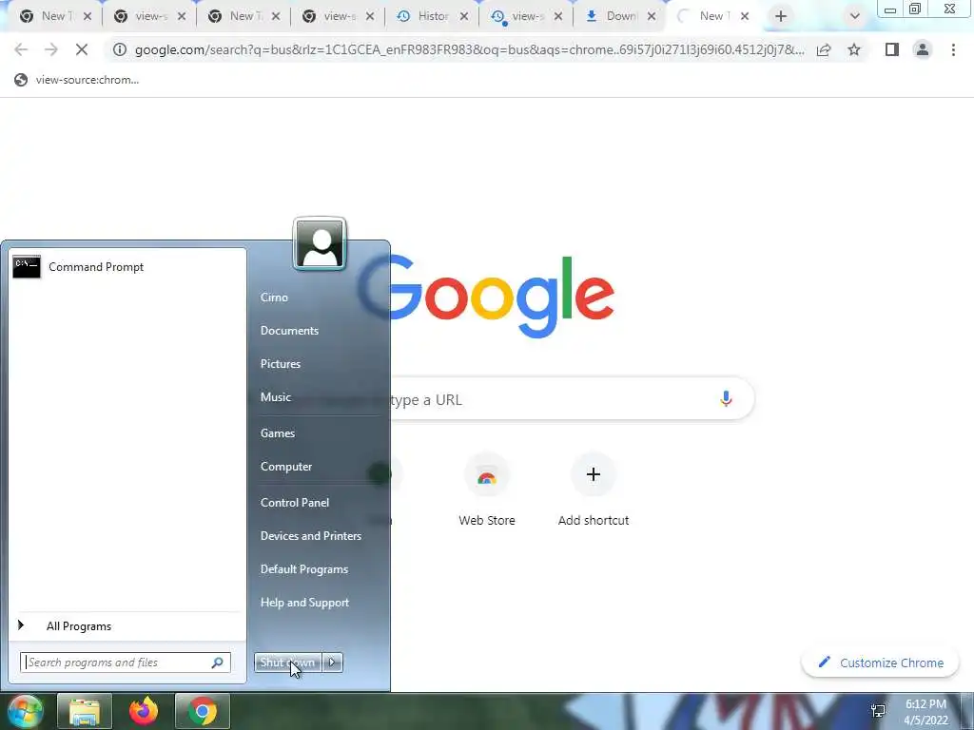Open the Chrome three-dot menu

pyautogui.click(x=953, y=49)
